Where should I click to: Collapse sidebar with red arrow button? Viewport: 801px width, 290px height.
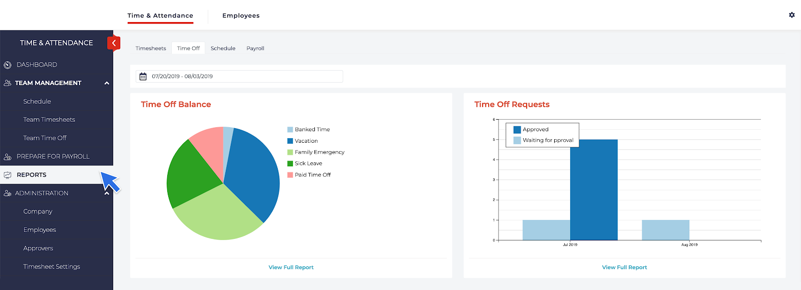coord(114,43)
